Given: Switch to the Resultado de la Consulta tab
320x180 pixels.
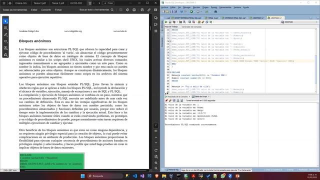Looking at the screenshot, I should 177,96.
